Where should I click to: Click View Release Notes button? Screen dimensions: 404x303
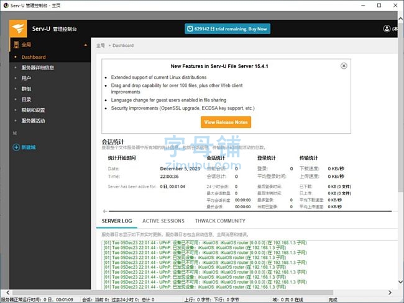click(226, 122)
